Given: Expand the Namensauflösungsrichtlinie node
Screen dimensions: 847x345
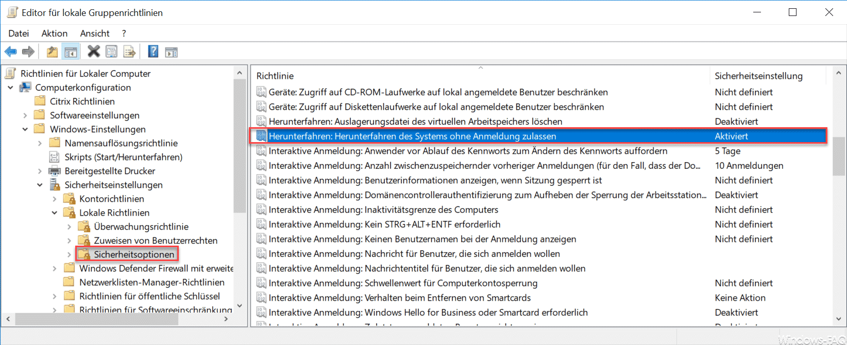Looking at the screenshot, I should tap(40, 143).
